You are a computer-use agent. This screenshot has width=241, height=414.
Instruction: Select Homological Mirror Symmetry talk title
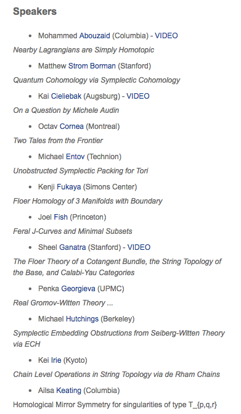pyautogui.click(x=115, y=405)
